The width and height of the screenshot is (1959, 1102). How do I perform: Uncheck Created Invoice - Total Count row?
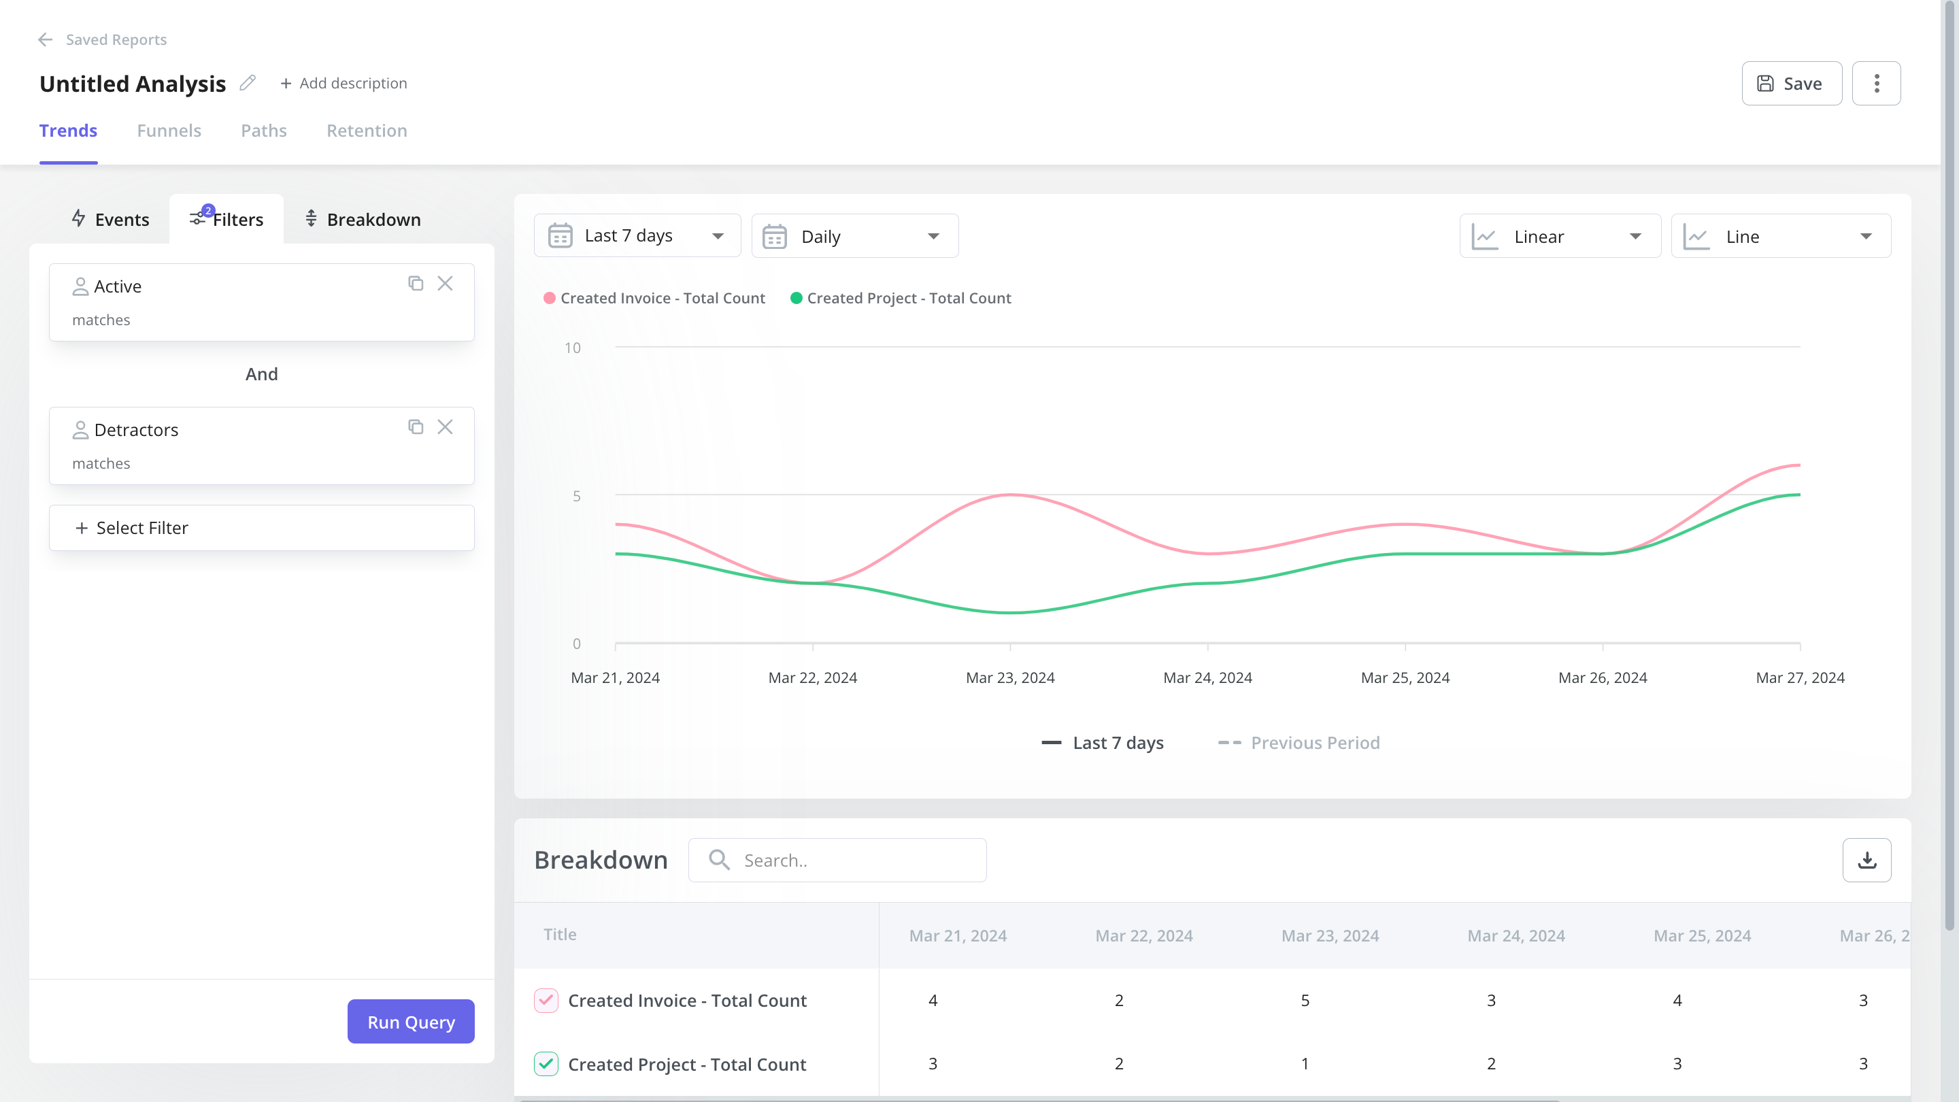546,1000
